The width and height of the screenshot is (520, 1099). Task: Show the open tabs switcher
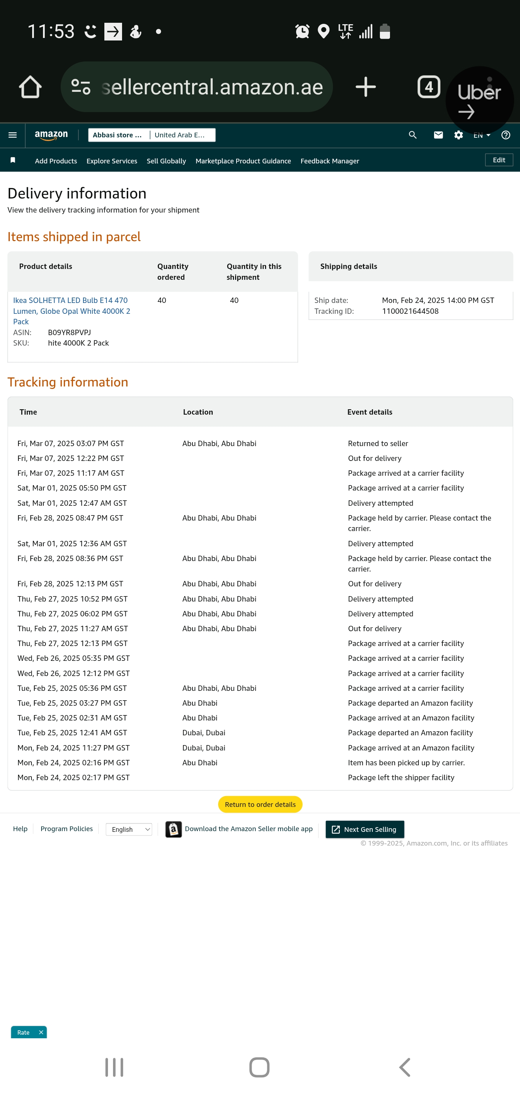point(428,87)
